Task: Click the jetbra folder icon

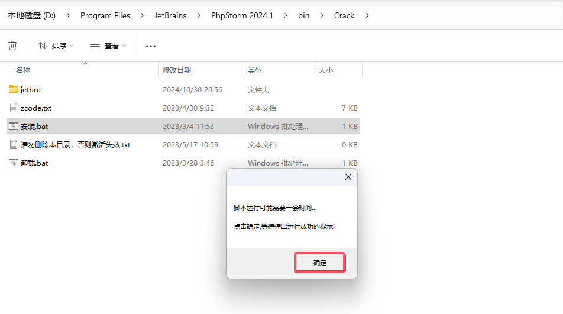Action: pyautogui.click(x=13, y=89)
